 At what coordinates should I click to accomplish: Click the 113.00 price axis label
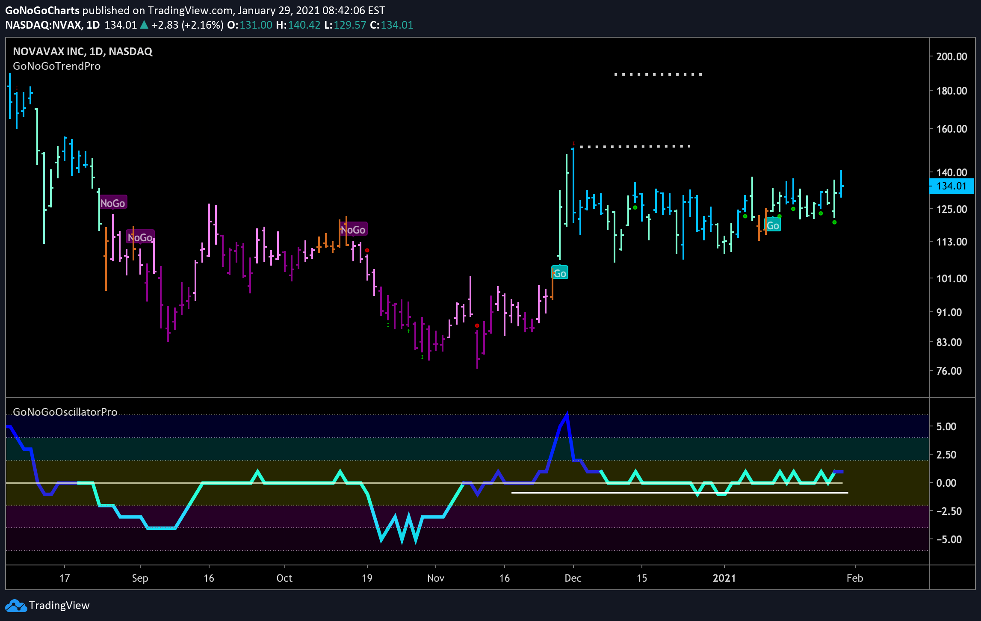(x=951, y=242)
